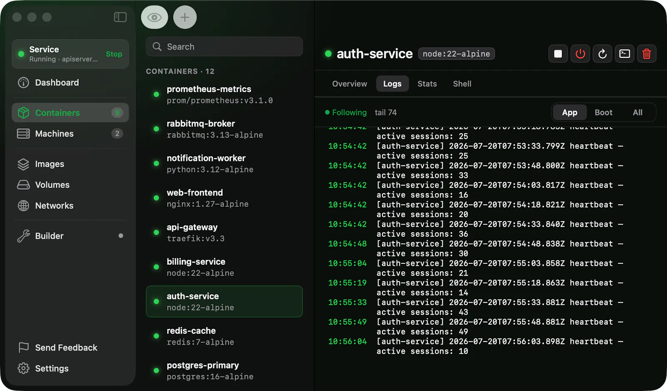Click the Builder status dot
667x391 pixels.
[121, 236]
